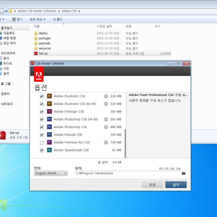Open info for Adobe Premiere Pro CS6
The height and width of the screenshot is (217, 217).
(x=106, y=143)
